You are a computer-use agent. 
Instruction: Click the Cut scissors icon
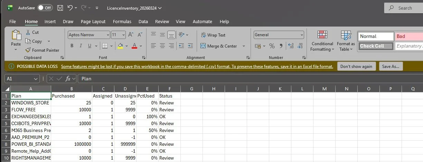[28, 32]
